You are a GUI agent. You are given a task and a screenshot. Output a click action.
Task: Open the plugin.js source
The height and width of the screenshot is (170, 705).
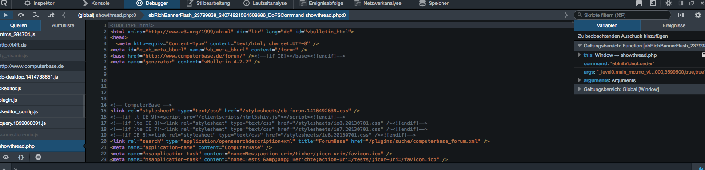42,100
